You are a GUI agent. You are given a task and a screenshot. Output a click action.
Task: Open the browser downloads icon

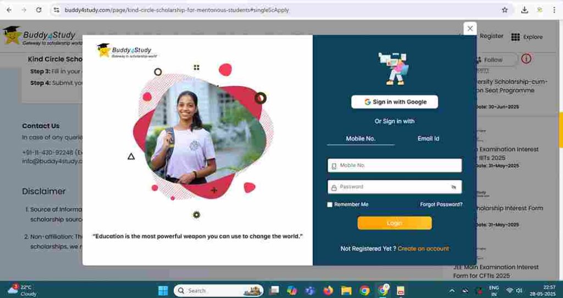525,10
